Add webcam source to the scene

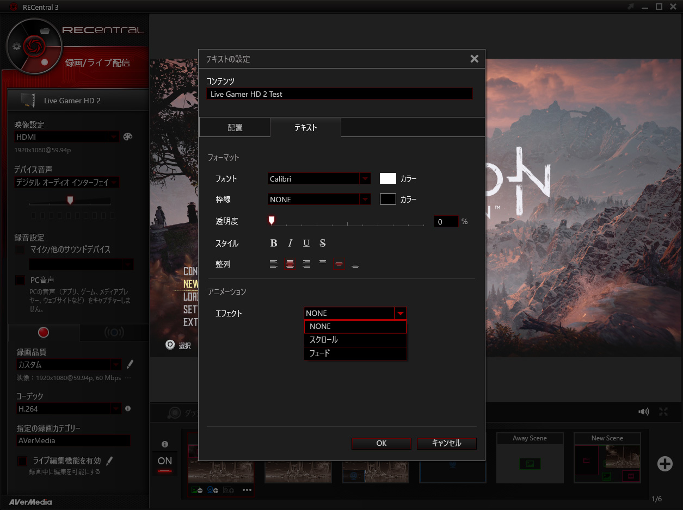tap(213, 490)
